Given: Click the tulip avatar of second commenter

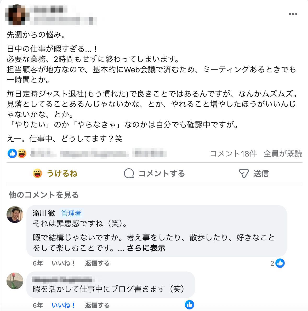Looking at the screenshot, I should [x=15, y=281].
